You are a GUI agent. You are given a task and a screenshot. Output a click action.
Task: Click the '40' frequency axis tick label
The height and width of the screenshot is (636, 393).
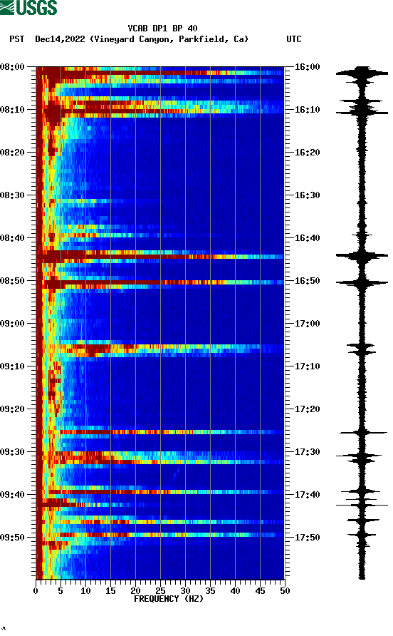click(x=235, y=591)
